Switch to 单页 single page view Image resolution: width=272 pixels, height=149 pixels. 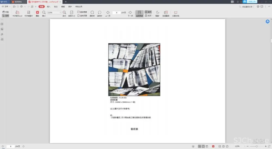pyautogui.click(x=148, y=12)
